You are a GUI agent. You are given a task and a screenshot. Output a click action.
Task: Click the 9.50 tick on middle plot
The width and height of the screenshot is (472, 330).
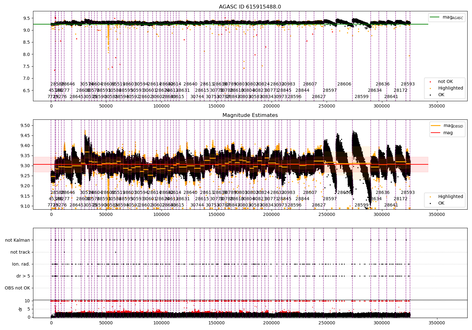point(25,125)
